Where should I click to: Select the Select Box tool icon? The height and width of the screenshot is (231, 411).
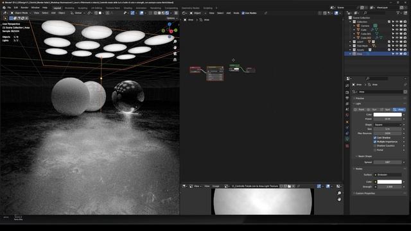11,18
